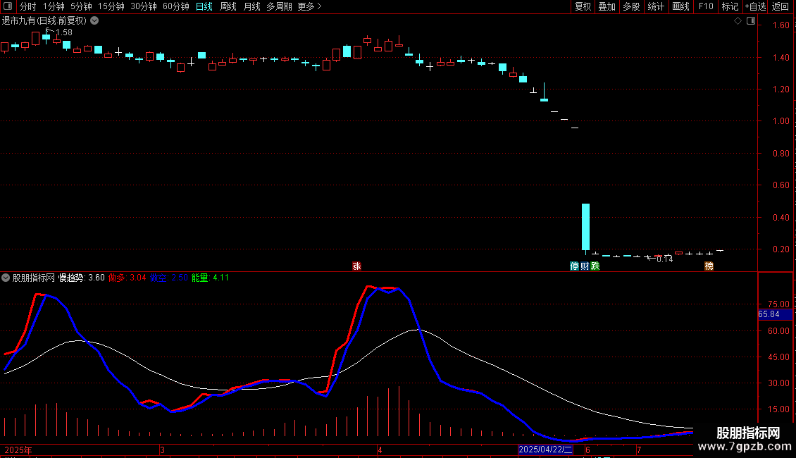Add stock via +自选 button
This screenshot has height=458, width=796.
pos(755,6)
